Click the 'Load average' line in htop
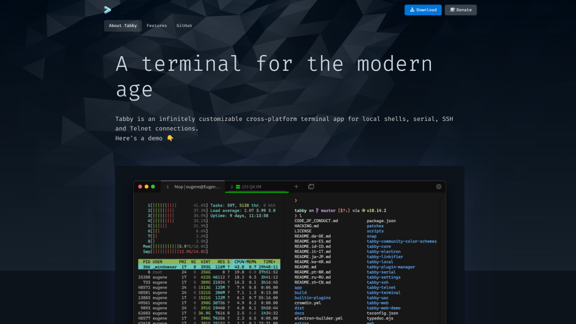The width and height of the screenshot is (576, 324). (x=243, y=210)
